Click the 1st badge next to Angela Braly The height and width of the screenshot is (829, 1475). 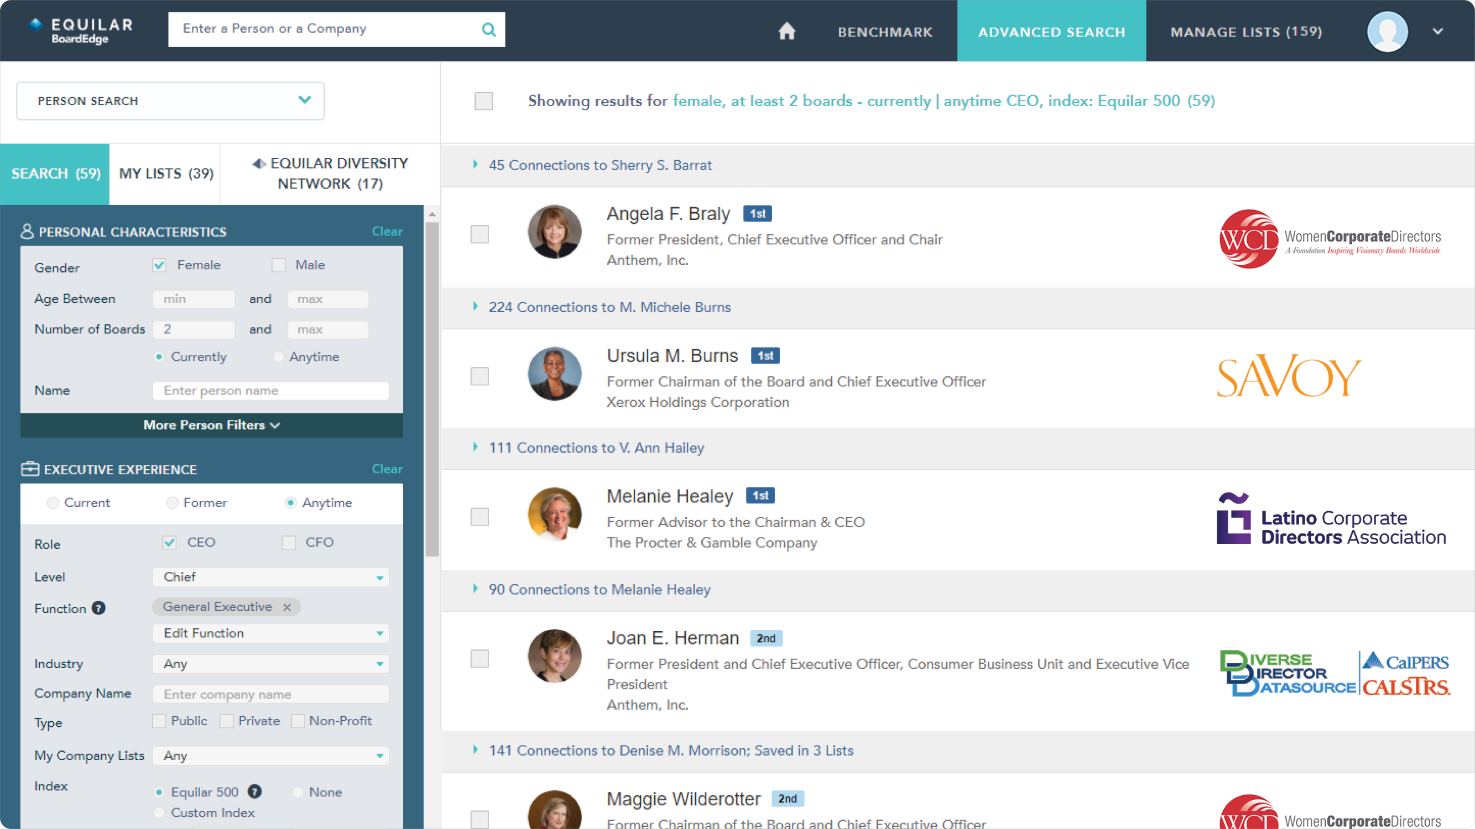(757, 213)
